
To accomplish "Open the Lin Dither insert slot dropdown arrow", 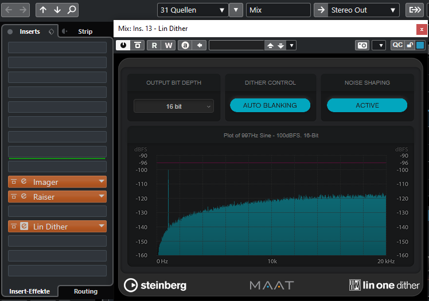I will [102, 226].
